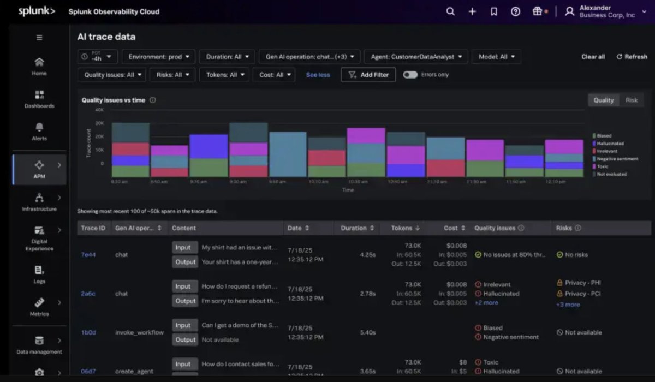Open the Agent: CustomerDataAnalyst dropdown
The height and width of the screenshot is (382, 655).
tap(416, 56)
